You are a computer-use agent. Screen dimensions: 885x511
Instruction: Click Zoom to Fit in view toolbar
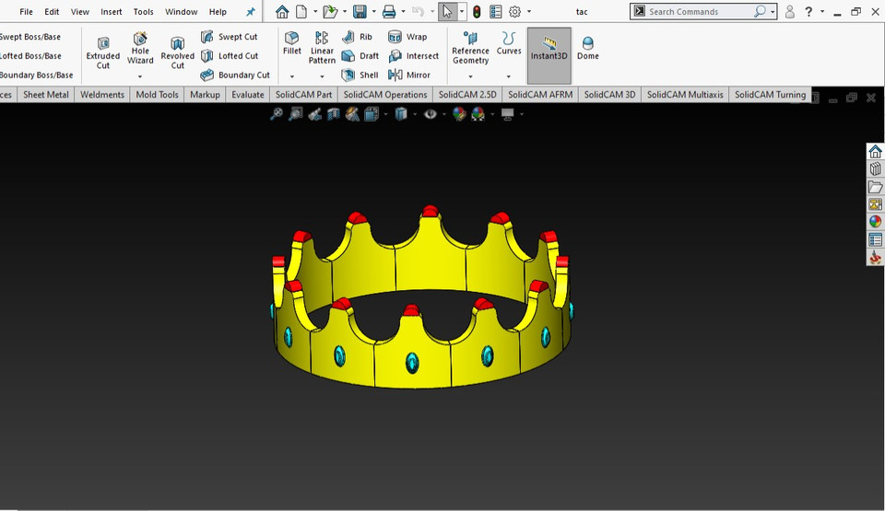pos(276,114)
